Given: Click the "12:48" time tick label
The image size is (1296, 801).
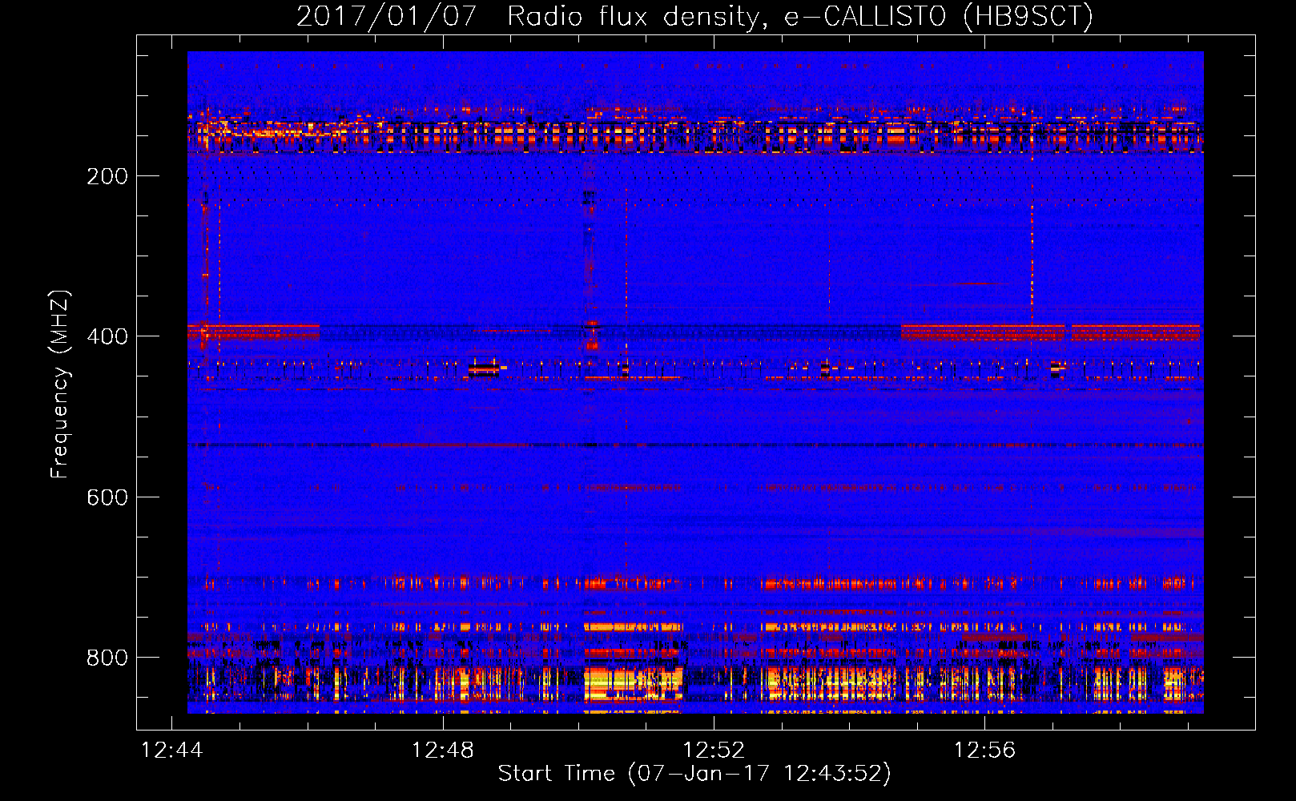Looking at the screenshot, I should pyautogui.click(x=443, y=750).
